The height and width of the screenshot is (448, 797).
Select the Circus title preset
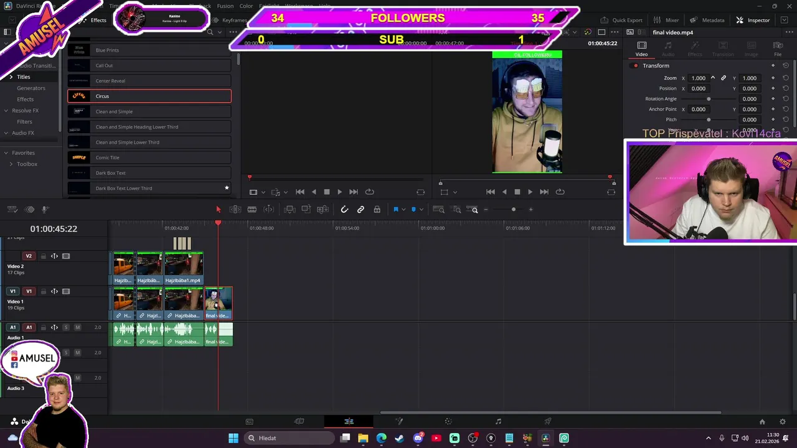pyautogui.click(x=149, y=96)
